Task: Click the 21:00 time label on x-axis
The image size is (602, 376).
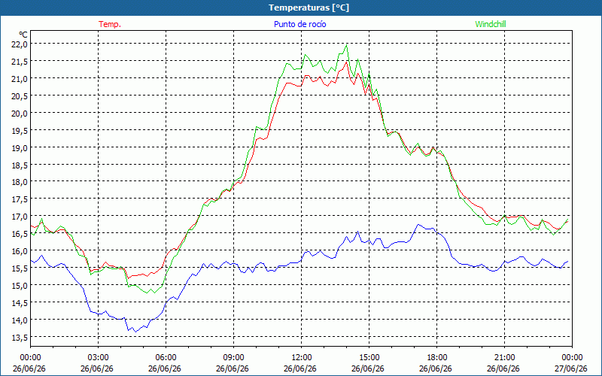Action: (x=504, y=358)
